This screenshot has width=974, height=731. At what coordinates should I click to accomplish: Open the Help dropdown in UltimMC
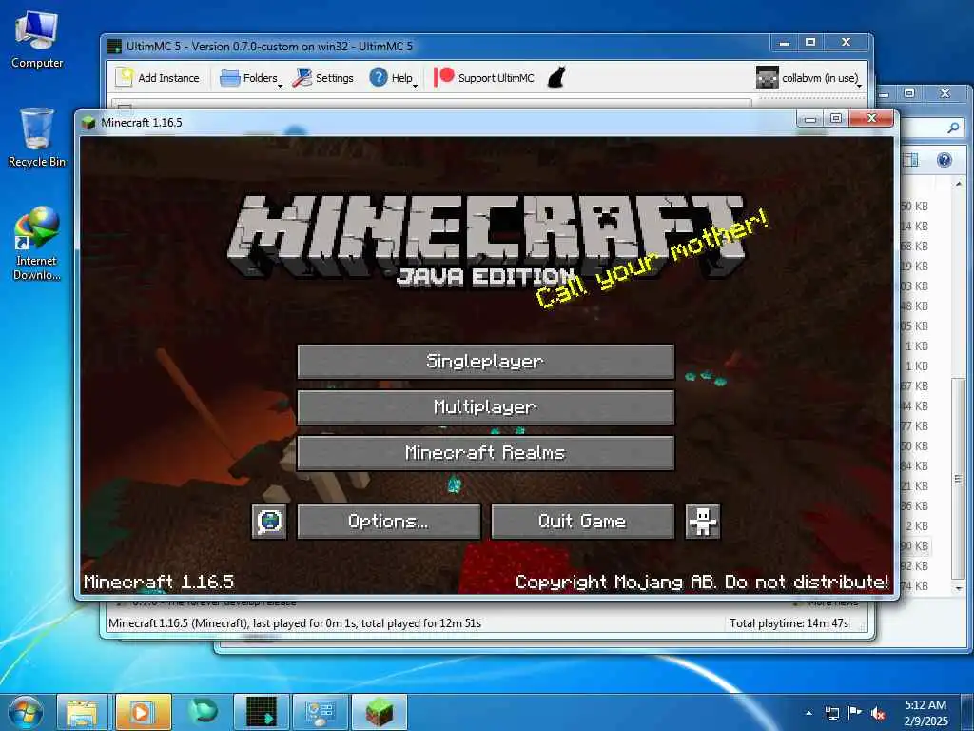(x=393, y=78)
